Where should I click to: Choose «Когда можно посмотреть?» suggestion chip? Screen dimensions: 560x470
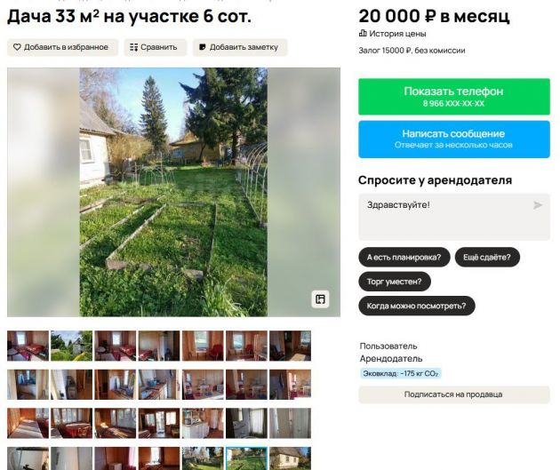(416, 306)
